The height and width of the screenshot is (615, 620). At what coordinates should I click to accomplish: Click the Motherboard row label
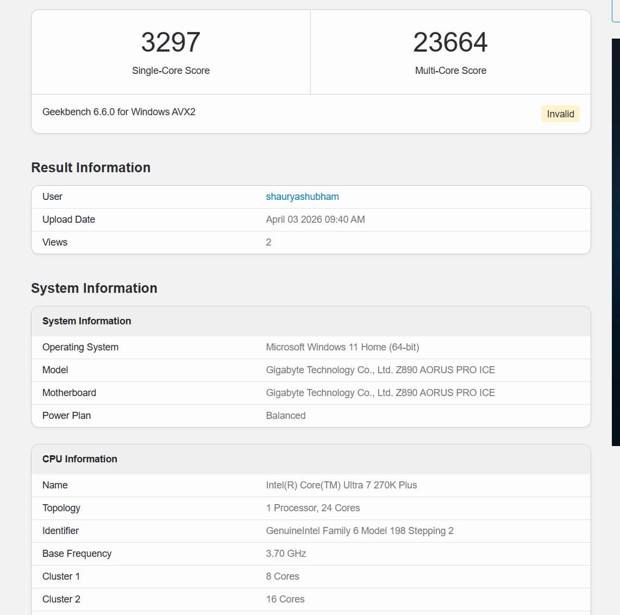click(x=69, y=393)
